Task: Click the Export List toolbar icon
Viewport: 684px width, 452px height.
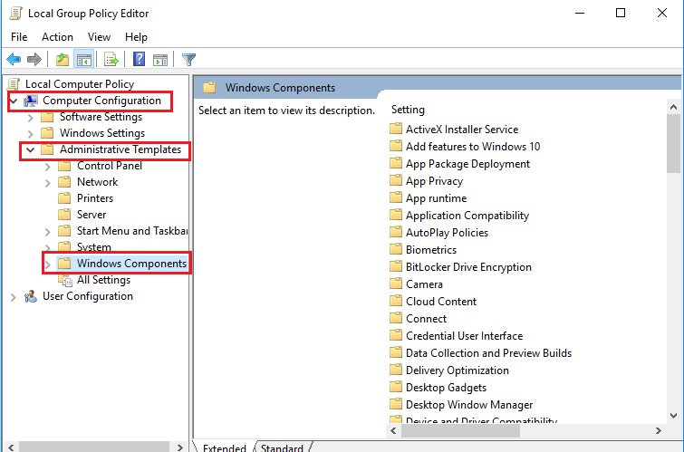Action: pos(111,60)
